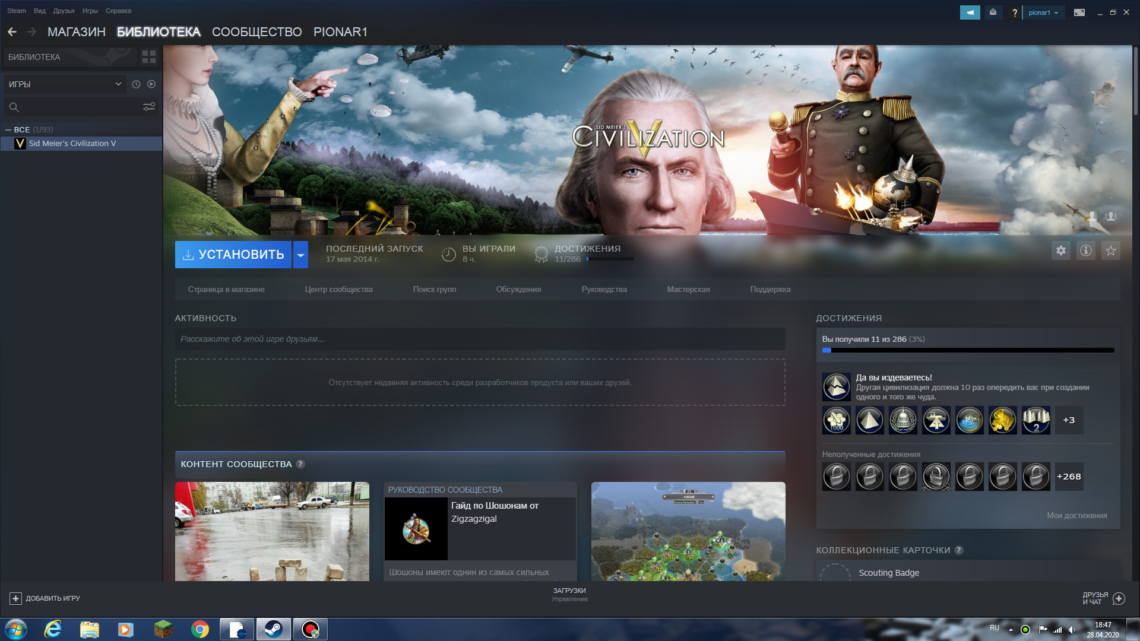The image size is (1140, 641).
Task: Open the add game plus icon
Action: point(16,598)
